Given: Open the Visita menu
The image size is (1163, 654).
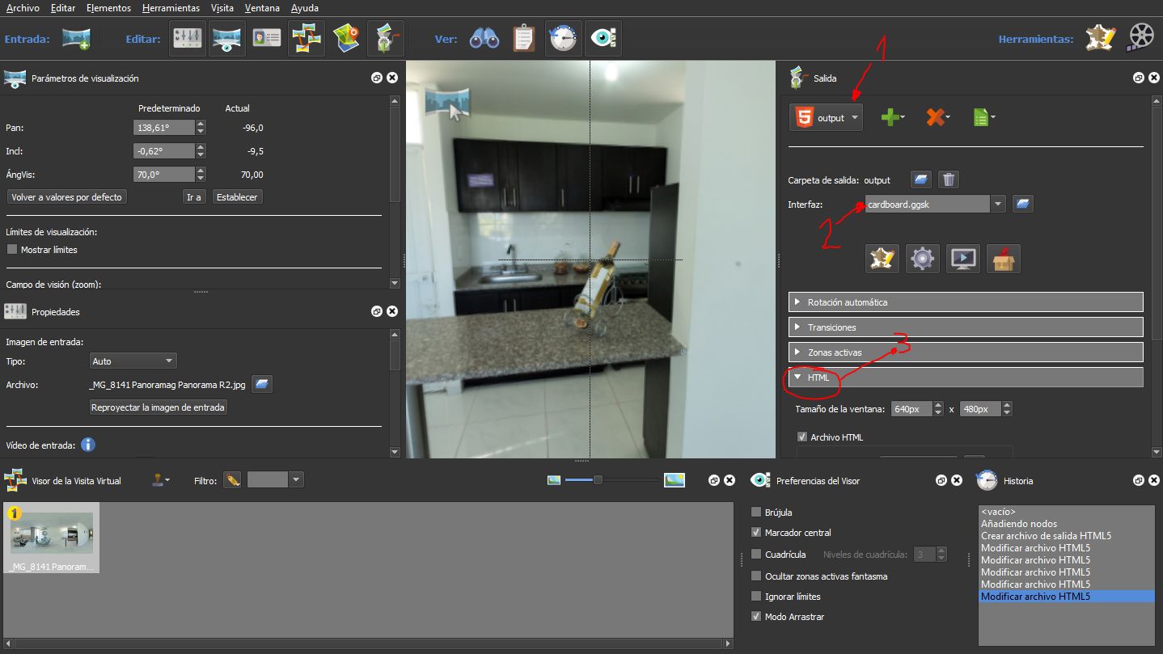Looking at the screenshot, I should coord(222,7).
